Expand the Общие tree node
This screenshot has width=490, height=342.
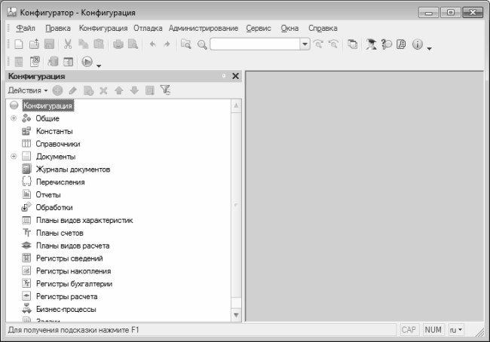tap(14, 118)
